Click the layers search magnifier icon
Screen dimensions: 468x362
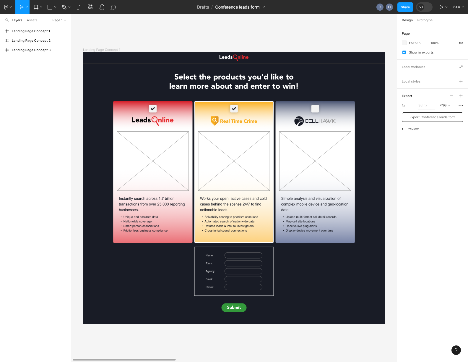7,20
